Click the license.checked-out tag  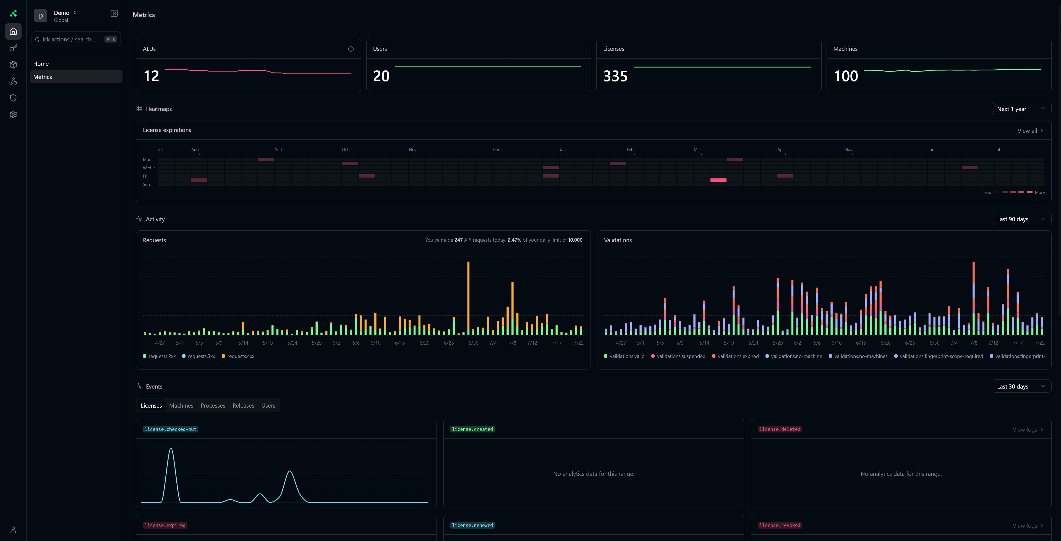(x=171, y=429)
